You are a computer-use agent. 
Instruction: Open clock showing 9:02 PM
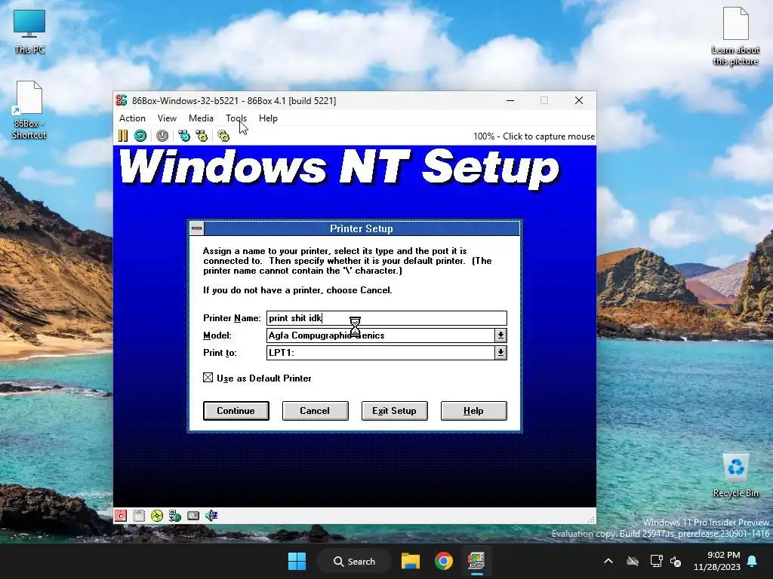coord(717,561)
